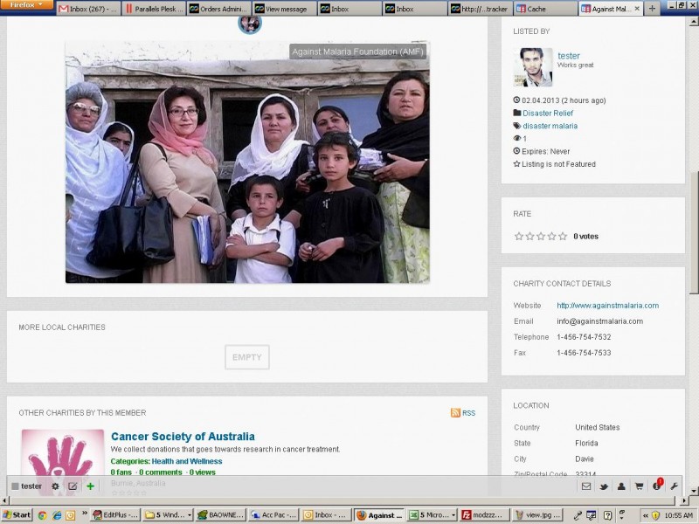Viewport: 699px width, 524px height.
Task: Click the tester label in bottom toolbar
Action: (31, 486)
